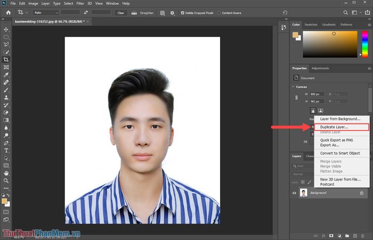This screenshot has width=373, height=240.
Task: Set canvas orientation to portrait
Action: (x=313, y=110)
